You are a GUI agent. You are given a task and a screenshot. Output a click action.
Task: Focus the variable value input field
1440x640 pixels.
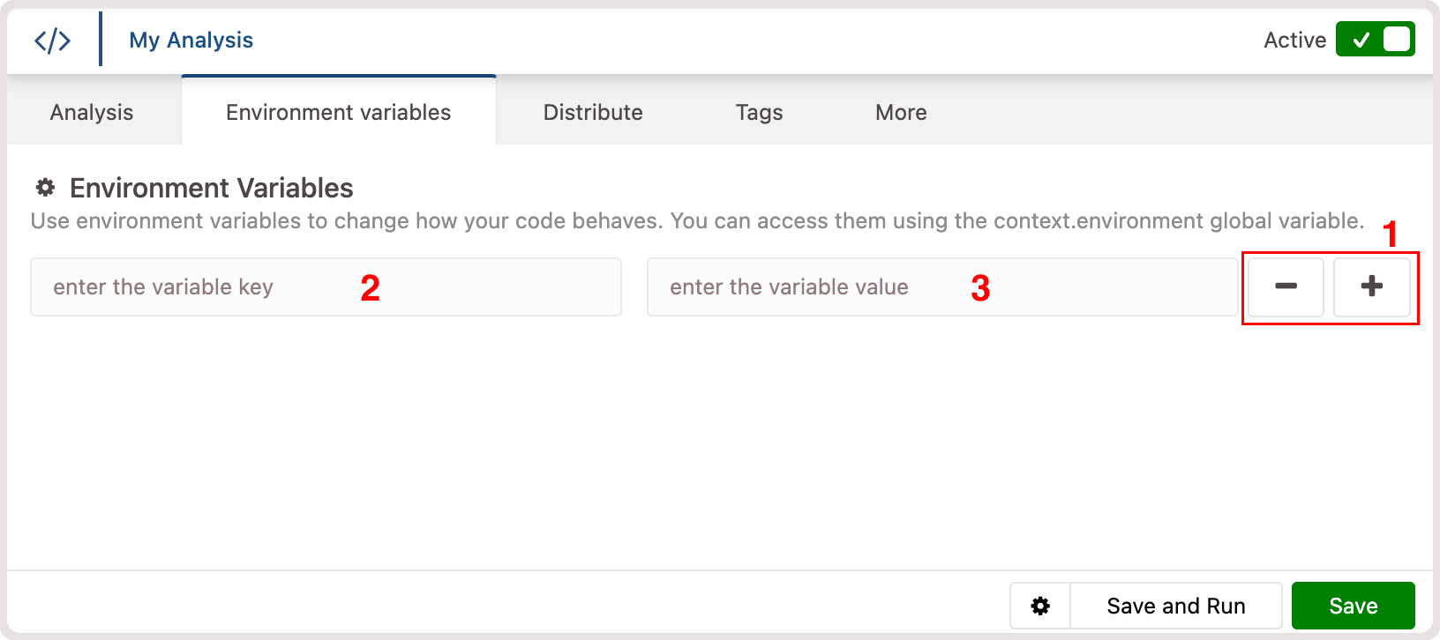[x=941, y=287]
